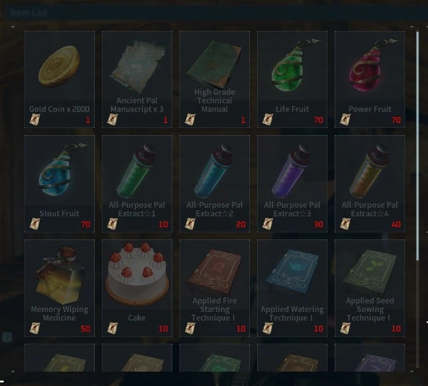Pick the Ancient Pal Manuscript x 3 card
This screenshot has width=428, height=386.
(x=137, y=79)
